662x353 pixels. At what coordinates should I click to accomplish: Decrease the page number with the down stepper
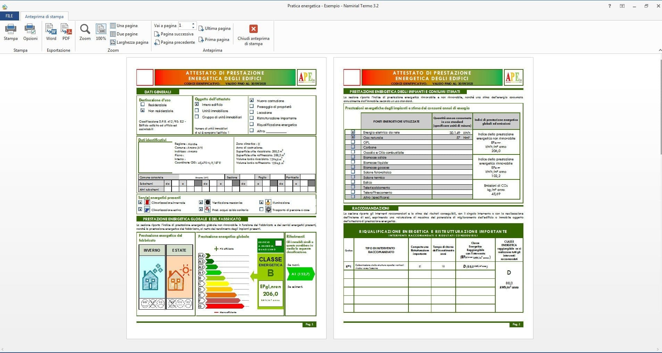193,27
